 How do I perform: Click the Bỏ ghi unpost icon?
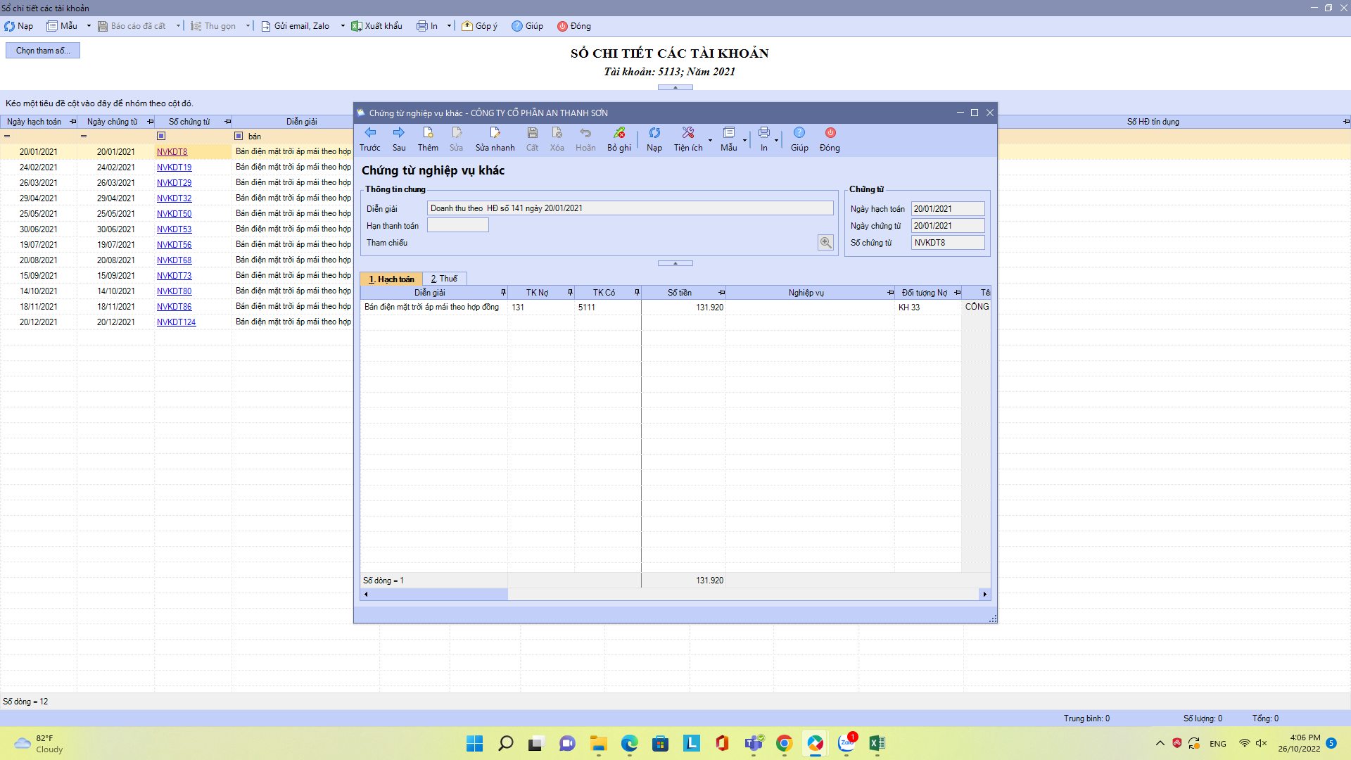click(619, 133)
